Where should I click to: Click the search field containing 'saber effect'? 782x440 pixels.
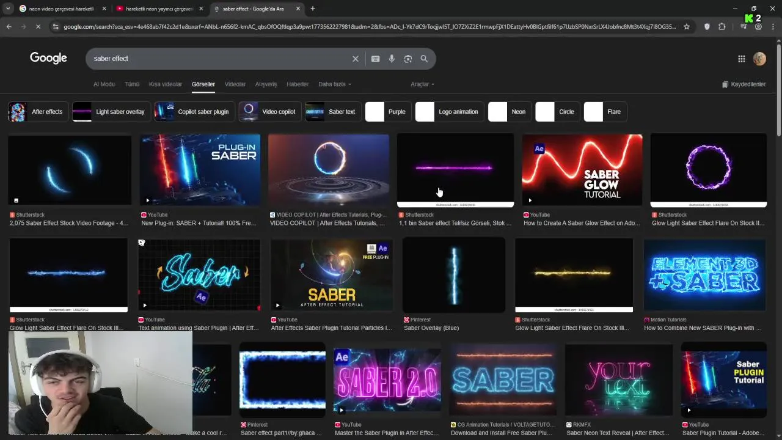pos(220,59)
